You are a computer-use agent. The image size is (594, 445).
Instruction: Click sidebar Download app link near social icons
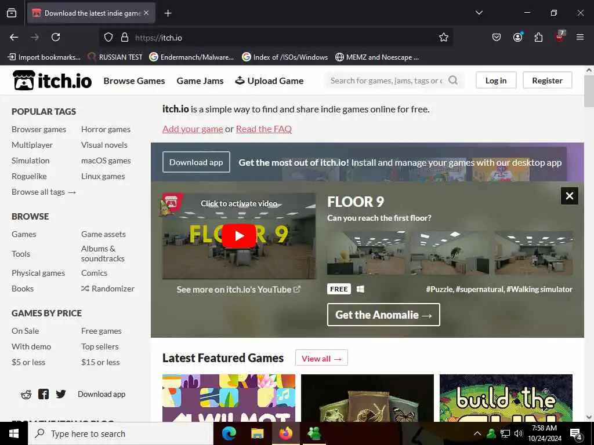pyautogui.click(x=101, y=394)
